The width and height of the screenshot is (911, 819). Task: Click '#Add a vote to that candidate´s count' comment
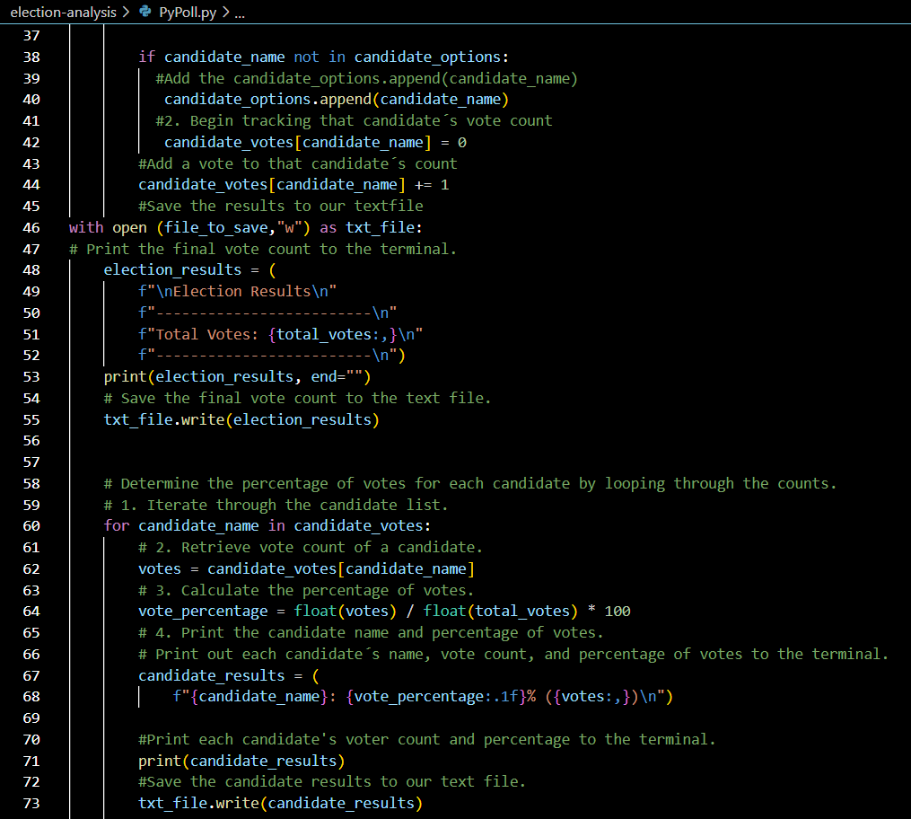point(298,164)
